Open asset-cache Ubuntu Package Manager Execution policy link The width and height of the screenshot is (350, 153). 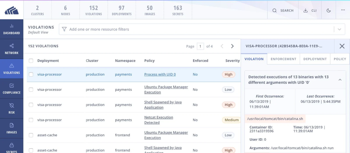166,135
